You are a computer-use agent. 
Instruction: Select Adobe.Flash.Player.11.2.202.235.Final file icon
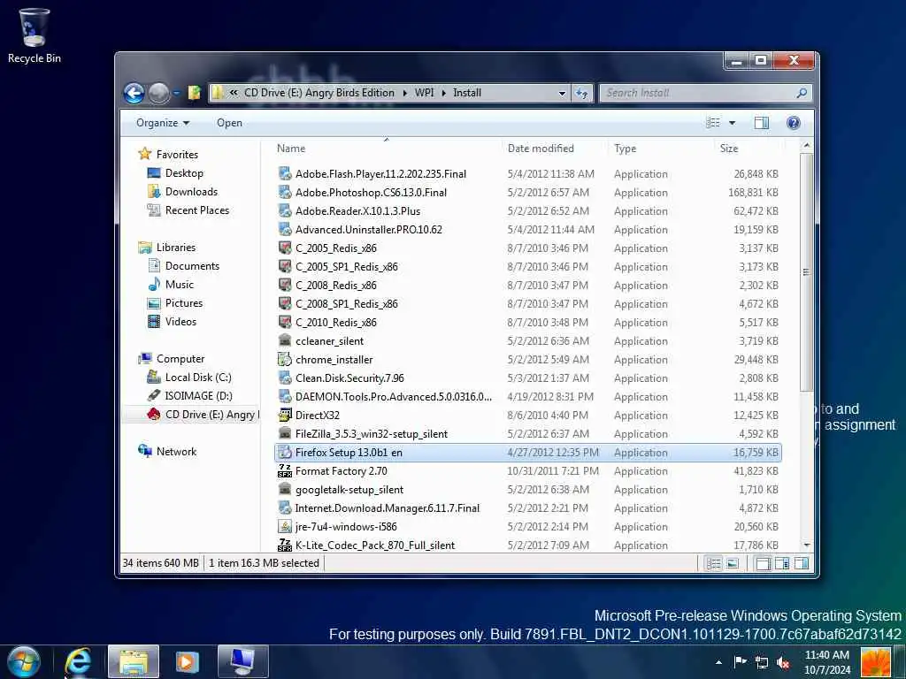click(x=285, y=174)
